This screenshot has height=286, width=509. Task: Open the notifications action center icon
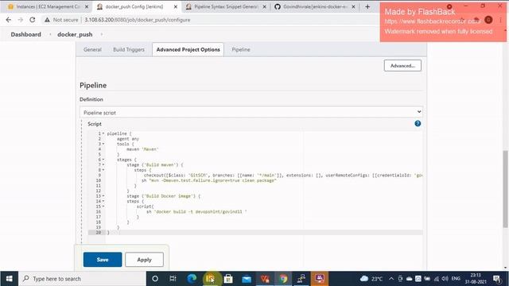[496, 279]
